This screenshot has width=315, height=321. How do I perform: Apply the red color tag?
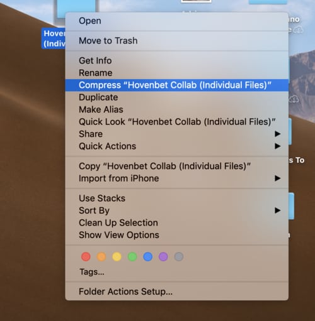click(x=86, y=257)
